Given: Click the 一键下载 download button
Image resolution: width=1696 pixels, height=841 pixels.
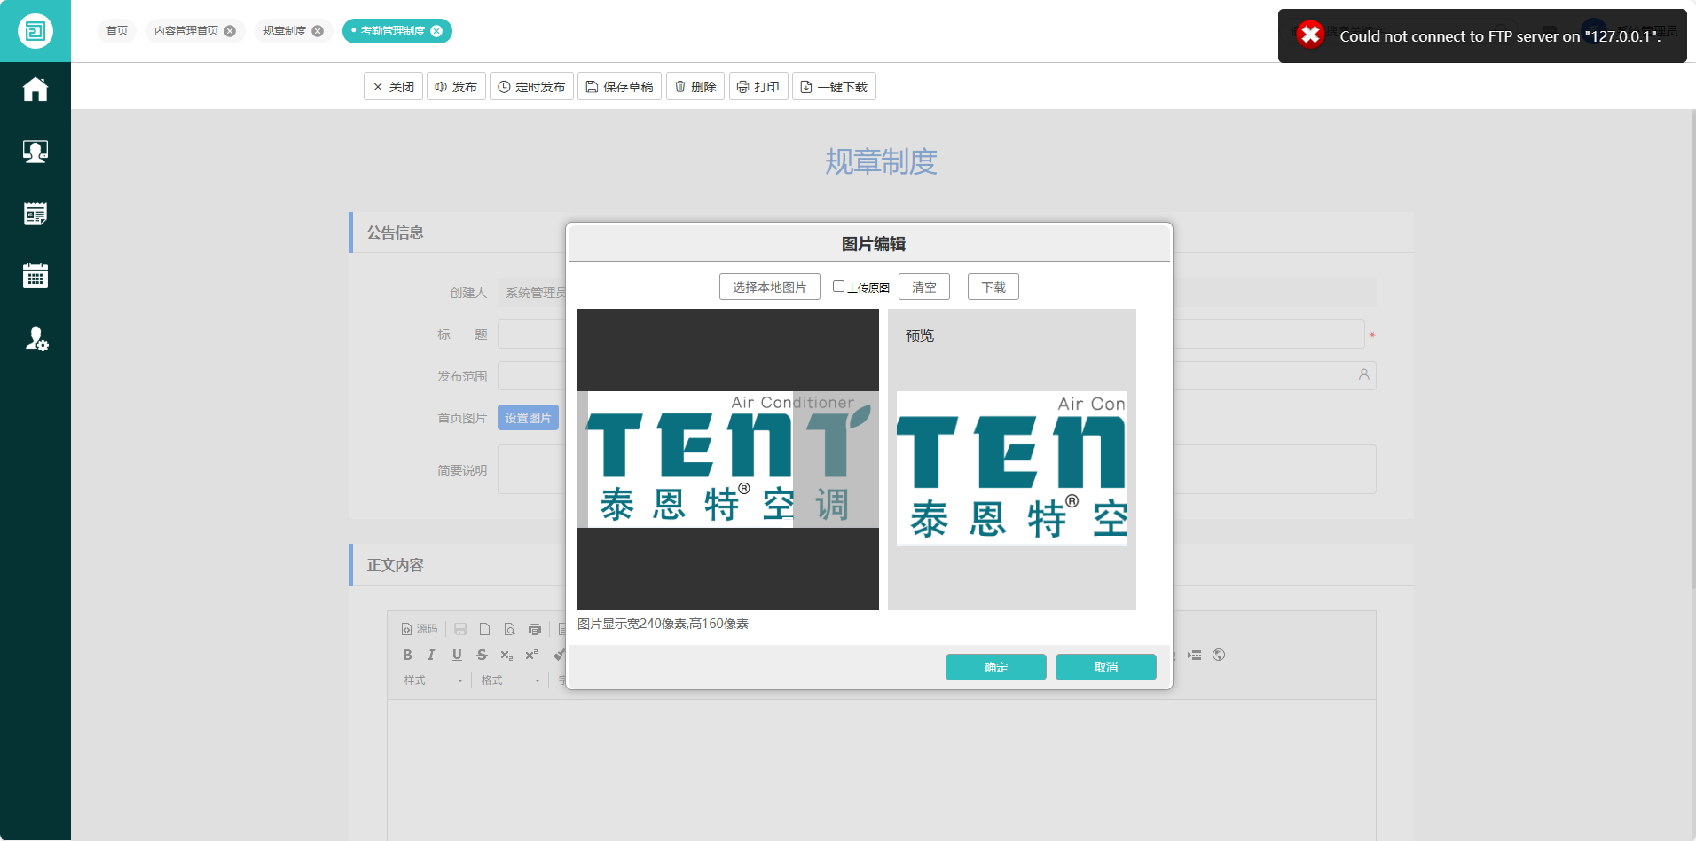Looking at the screenshot, I should pyautogui.click(x=834, y=86).
